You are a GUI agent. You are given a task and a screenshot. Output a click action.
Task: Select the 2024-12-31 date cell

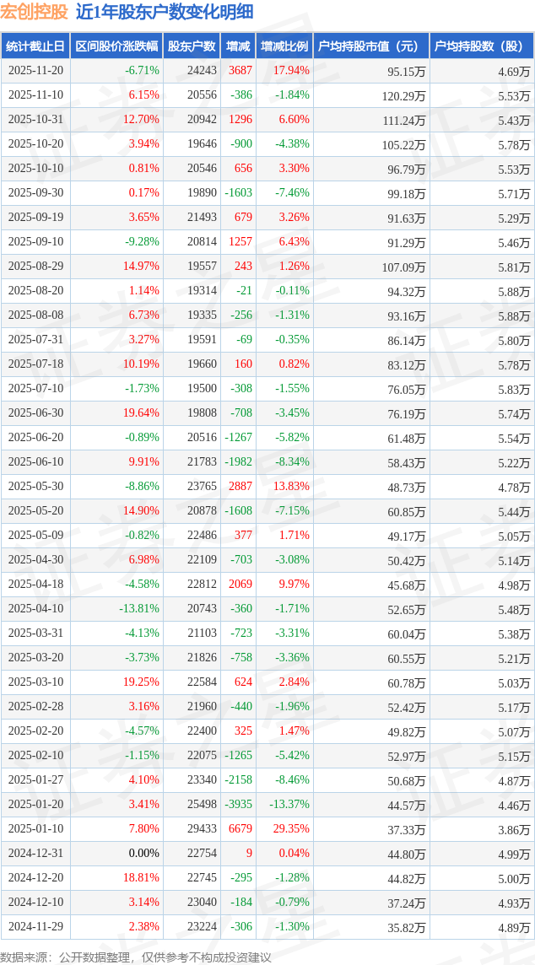(35, 854)
